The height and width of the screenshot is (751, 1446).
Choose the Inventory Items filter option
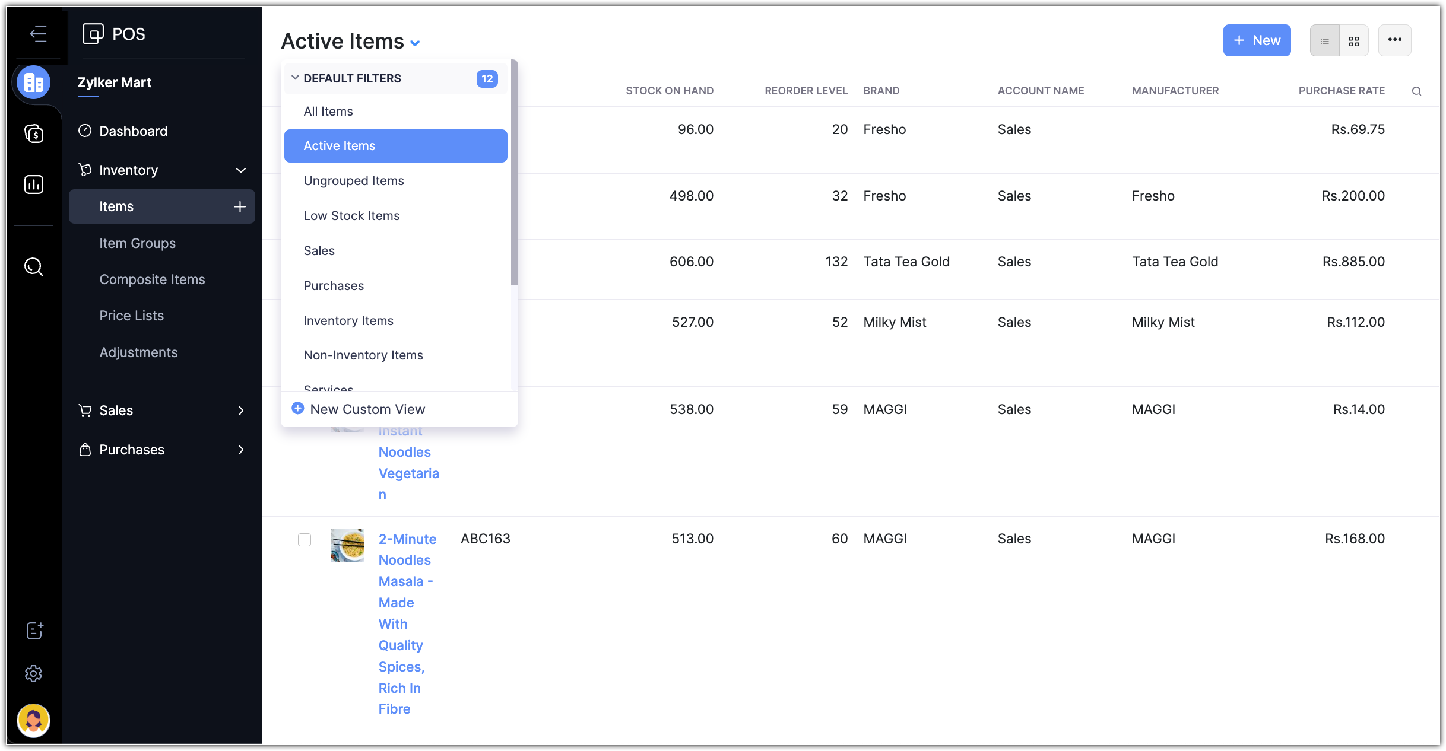coord(348,321)
